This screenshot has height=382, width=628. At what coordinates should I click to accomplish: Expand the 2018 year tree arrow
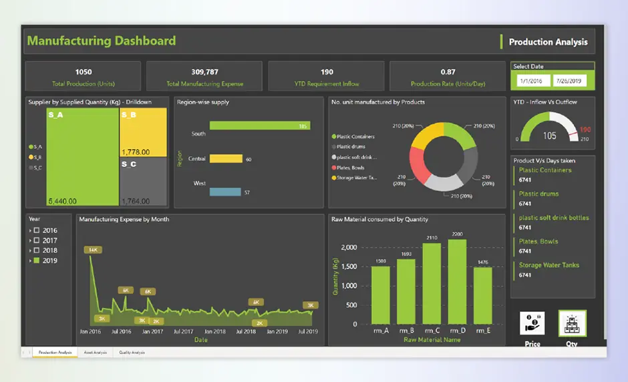[30, 250]
